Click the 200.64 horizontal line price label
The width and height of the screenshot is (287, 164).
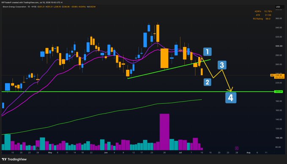point(278,92)
